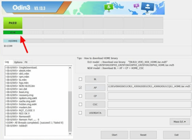Click the green PASS! status box
The width and height of the screenshot is (192, 140).
[x=13, y=23]
